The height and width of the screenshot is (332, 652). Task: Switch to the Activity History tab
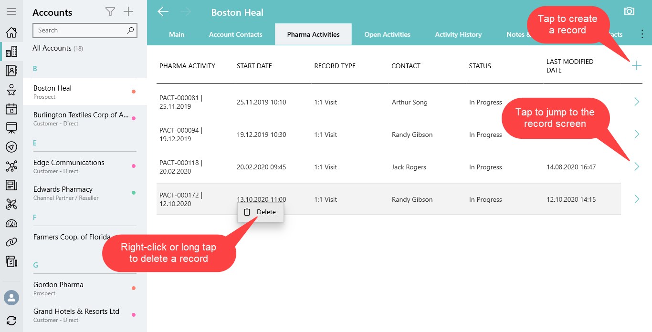pos(458,34)
